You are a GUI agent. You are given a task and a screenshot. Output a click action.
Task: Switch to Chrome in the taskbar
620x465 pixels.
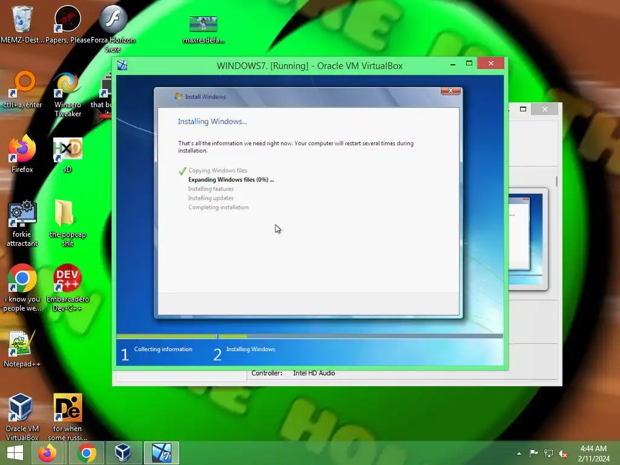click(x=87, y=453)
